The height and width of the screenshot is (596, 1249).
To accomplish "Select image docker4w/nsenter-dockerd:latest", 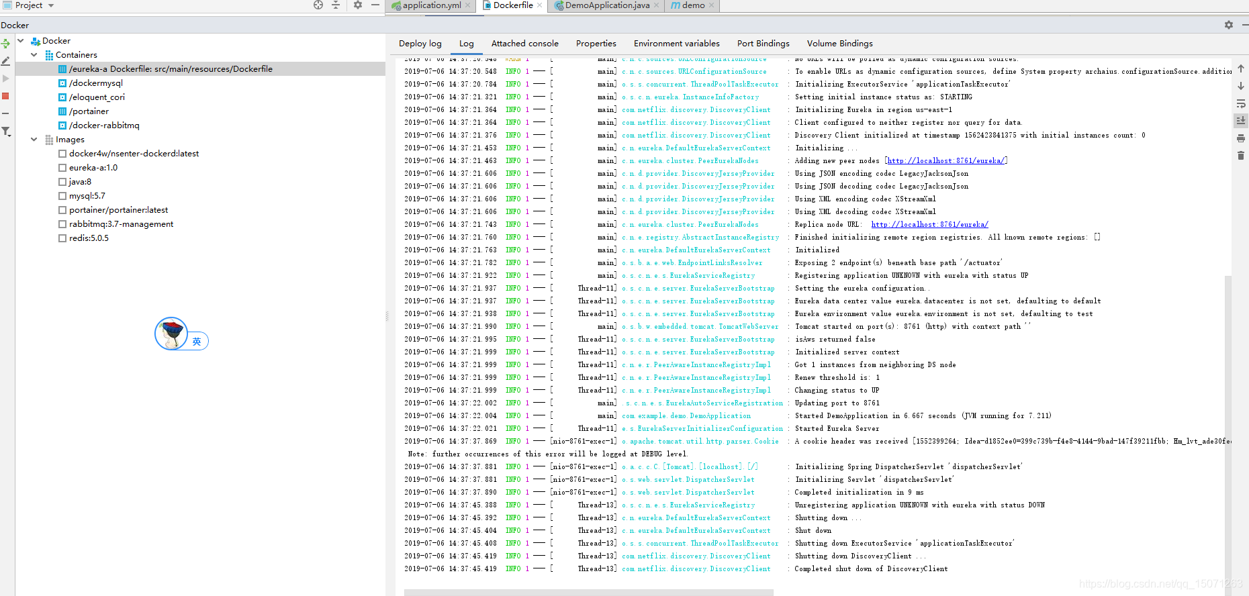I will click(134, 153).
